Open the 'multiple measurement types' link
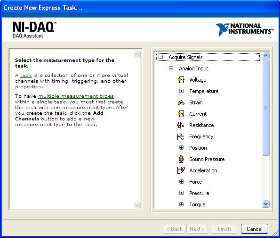Screen dimensions: 280x238 coord(76,96)
